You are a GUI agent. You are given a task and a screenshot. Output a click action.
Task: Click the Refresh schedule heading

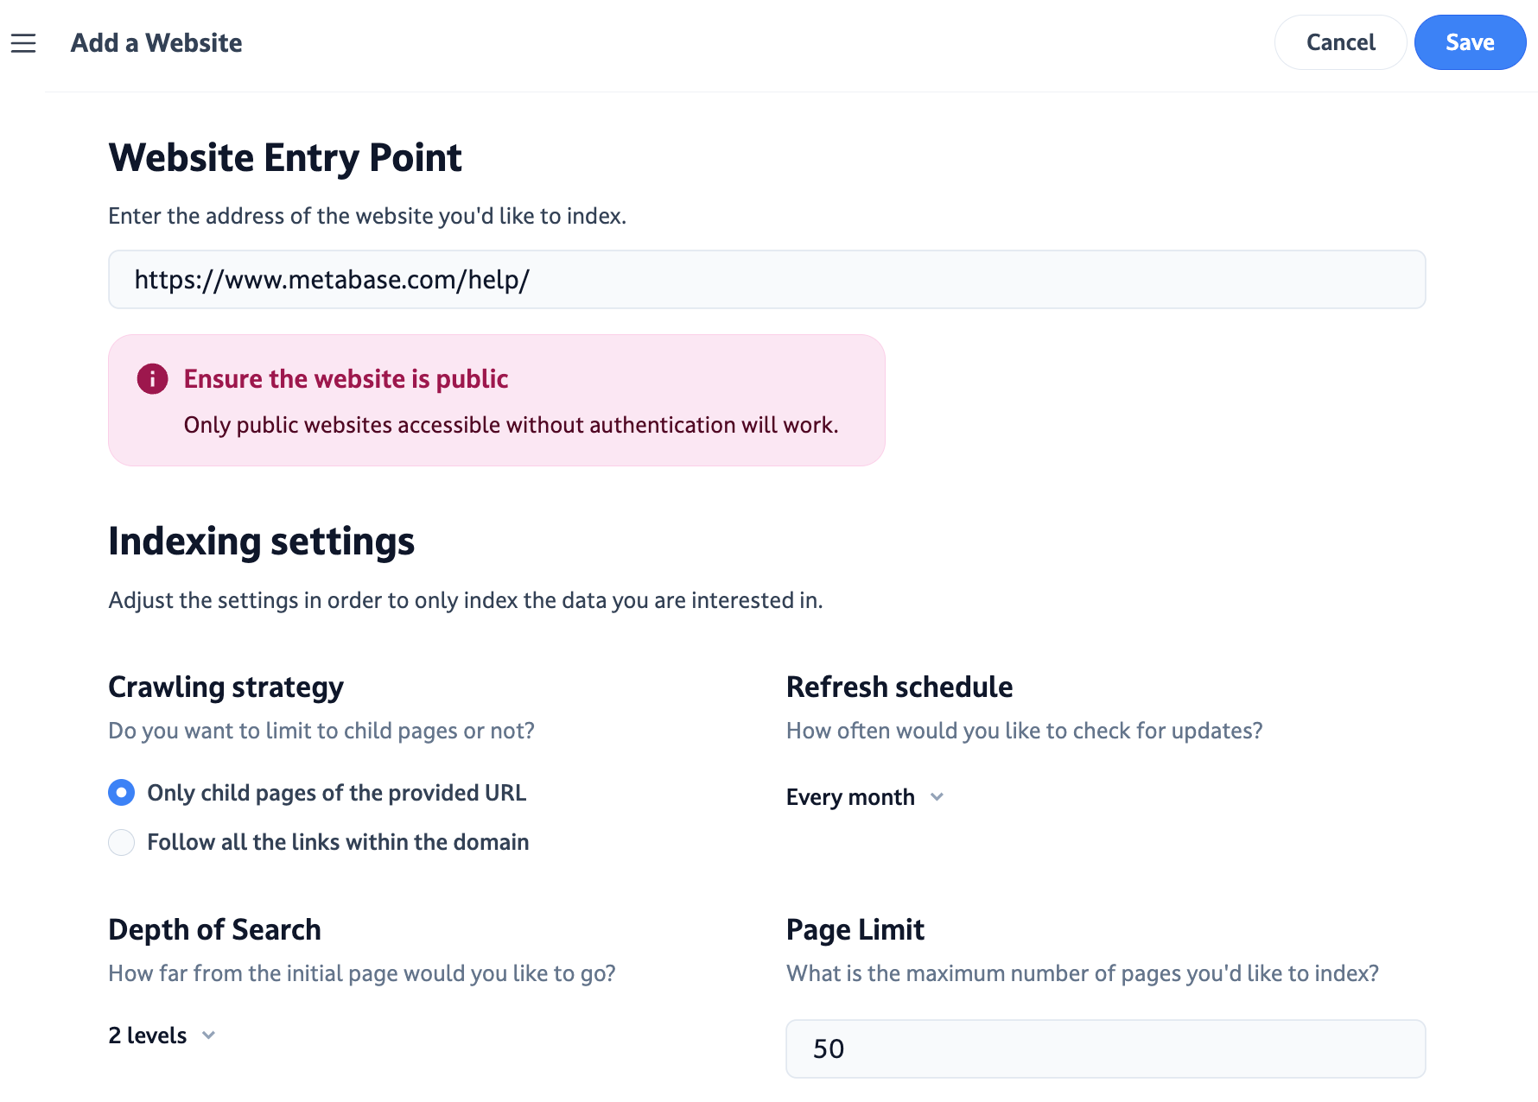pyautogui.click(x=899, y=687)
